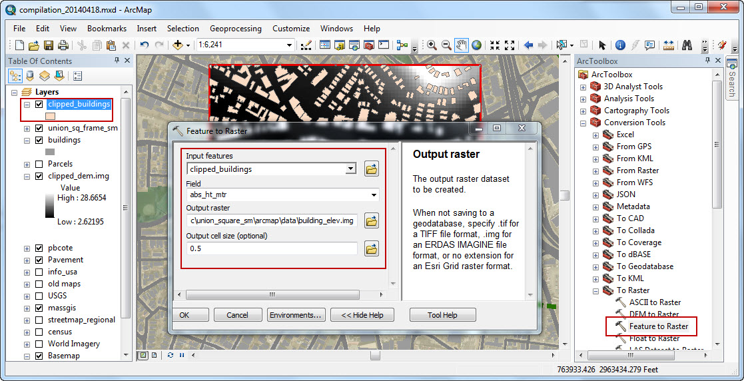The width and height of the screenshot is (744, 381).
Task: Open the Field dropdown abs_ht_mtr
Action: [x=374, y=194]
